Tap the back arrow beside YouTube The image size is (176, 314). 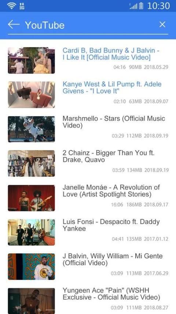pyautogui.click(x=14, y=24)
